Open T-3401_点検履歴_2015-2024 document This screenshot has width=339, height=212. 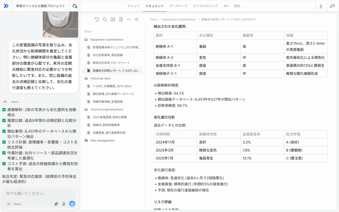click(x=112, y=86)
